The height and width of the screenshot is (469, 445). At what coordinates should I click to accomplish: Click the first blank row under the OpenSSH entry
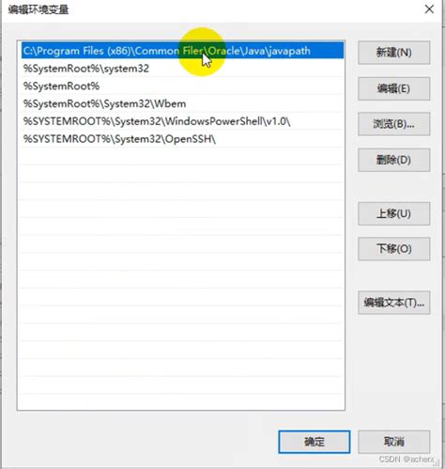point(182,156)
